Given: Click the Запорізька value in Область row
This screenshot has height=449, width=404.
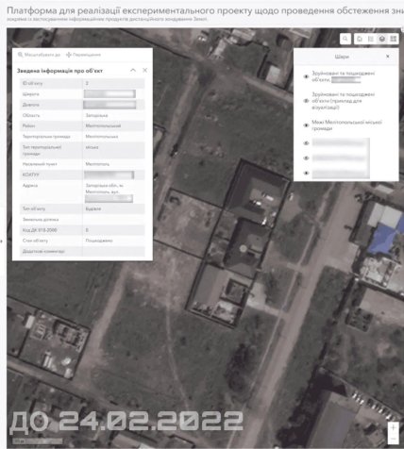Looking at the screenshot, I should [x=96, y=115].
